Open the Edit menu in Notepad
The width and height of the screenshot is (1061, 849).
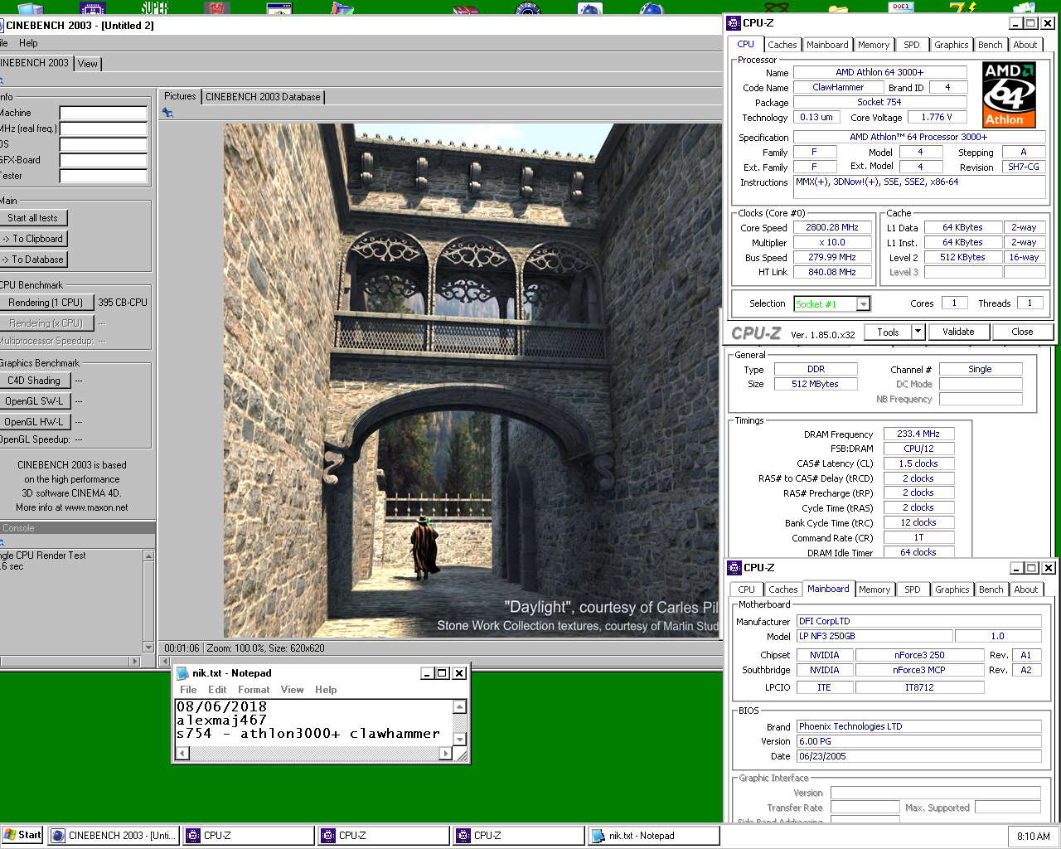pyautogui.click(x=217, y=690)
